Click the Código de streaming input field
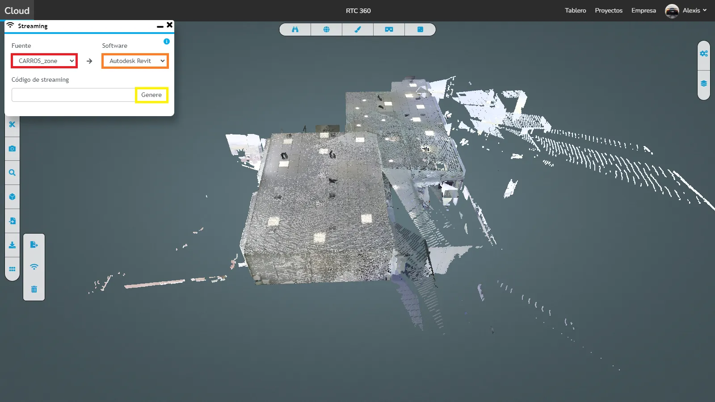The height and width of the screenshot is (402, 715). 73,95
